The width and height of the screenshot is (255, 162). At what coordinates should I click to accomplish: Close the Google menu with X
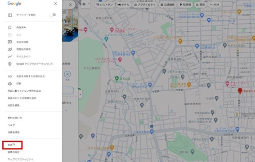tap(55, 4)
